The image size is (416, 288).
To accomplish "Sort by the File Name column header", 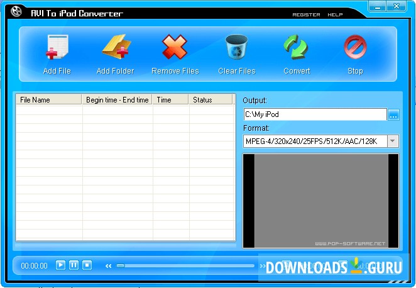I will point(48,99).
